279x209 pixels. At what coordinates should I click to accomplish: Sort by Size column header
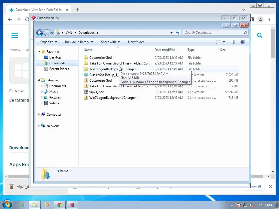[229, 50]
